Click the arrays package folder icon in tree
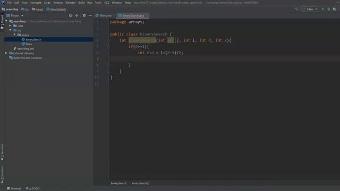 [19, 35]
